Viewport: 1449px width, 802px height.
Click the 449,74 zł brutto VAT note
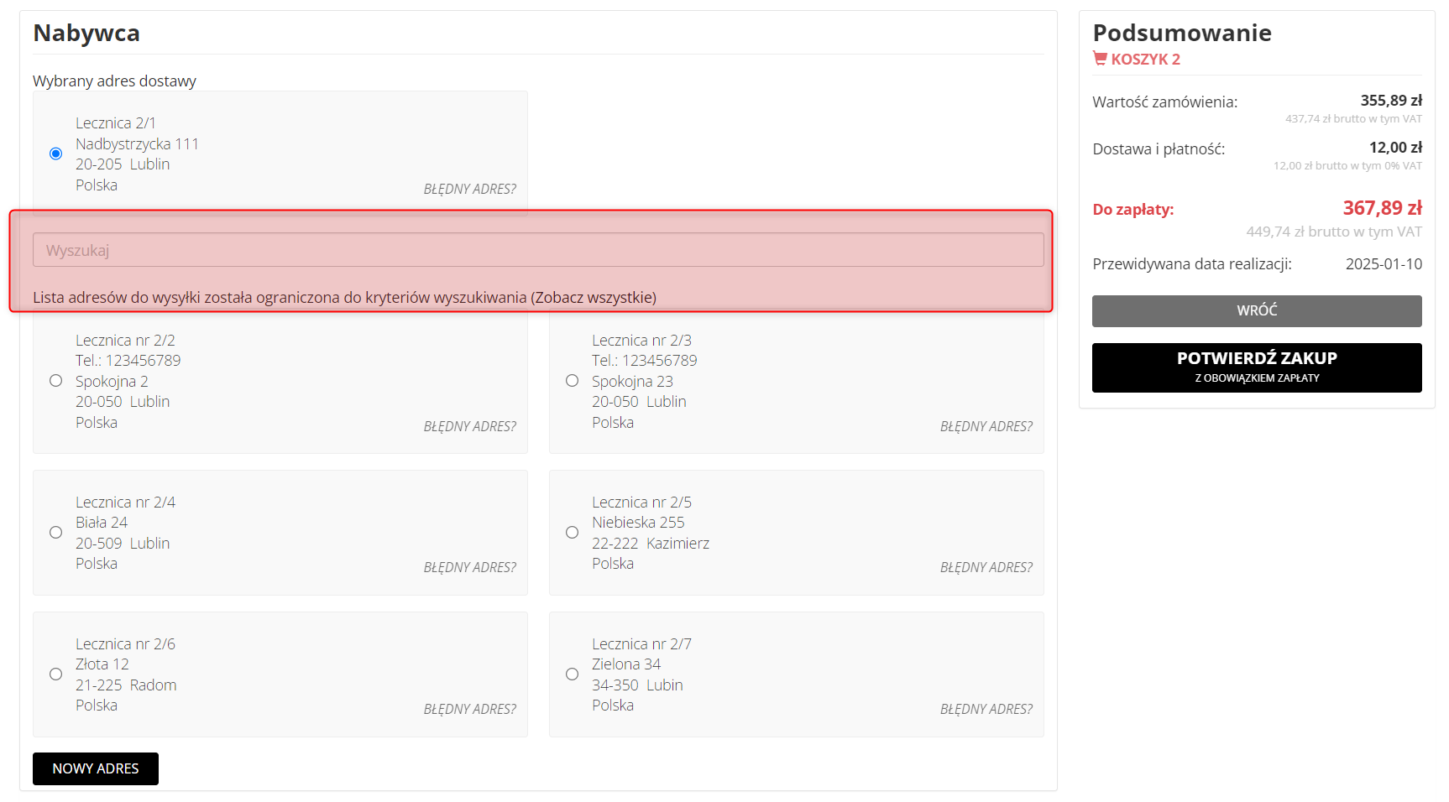pos(1334,232)
